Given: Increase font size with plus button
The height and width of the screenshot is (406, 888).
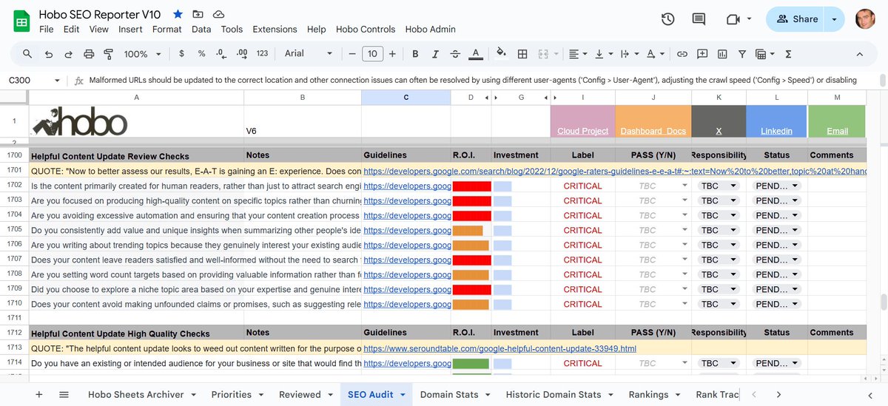Looking at the screenshot, I should (392, 54).
